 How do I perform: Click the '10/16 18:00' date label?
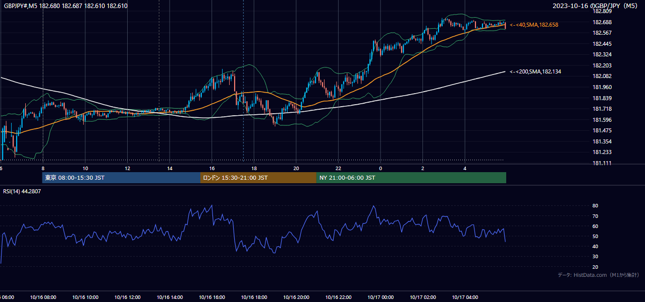tap(254, 297)
